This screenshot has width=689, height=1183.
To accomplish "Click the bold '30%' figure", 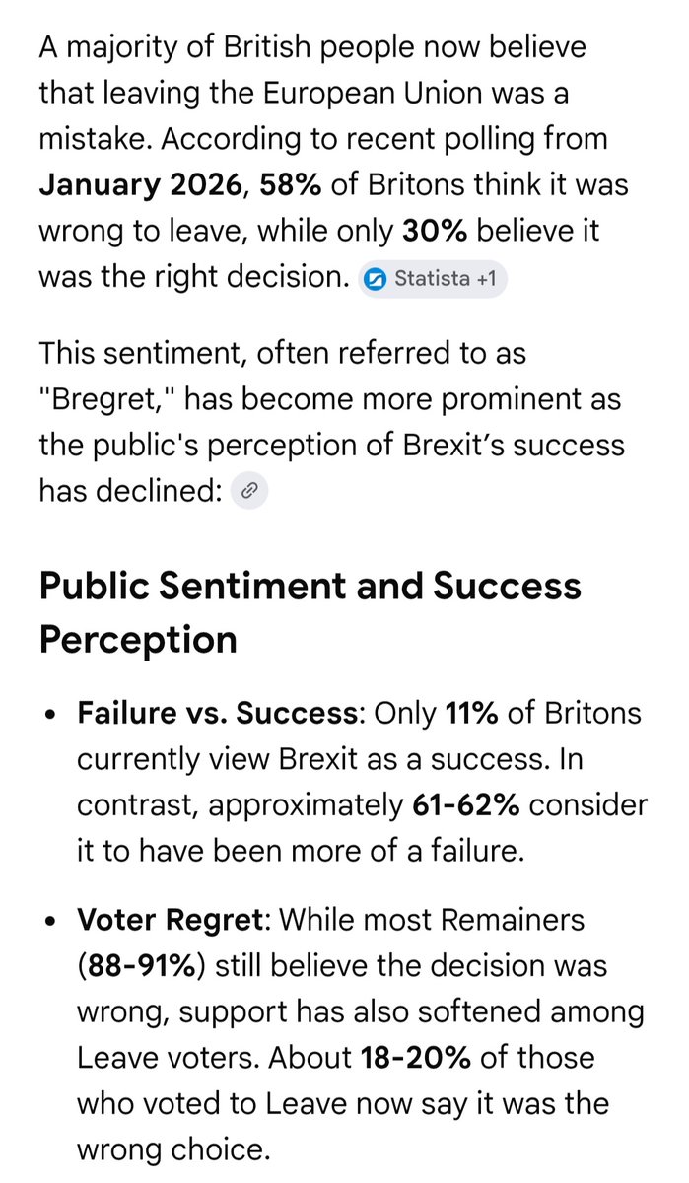I will click(434, 231).
